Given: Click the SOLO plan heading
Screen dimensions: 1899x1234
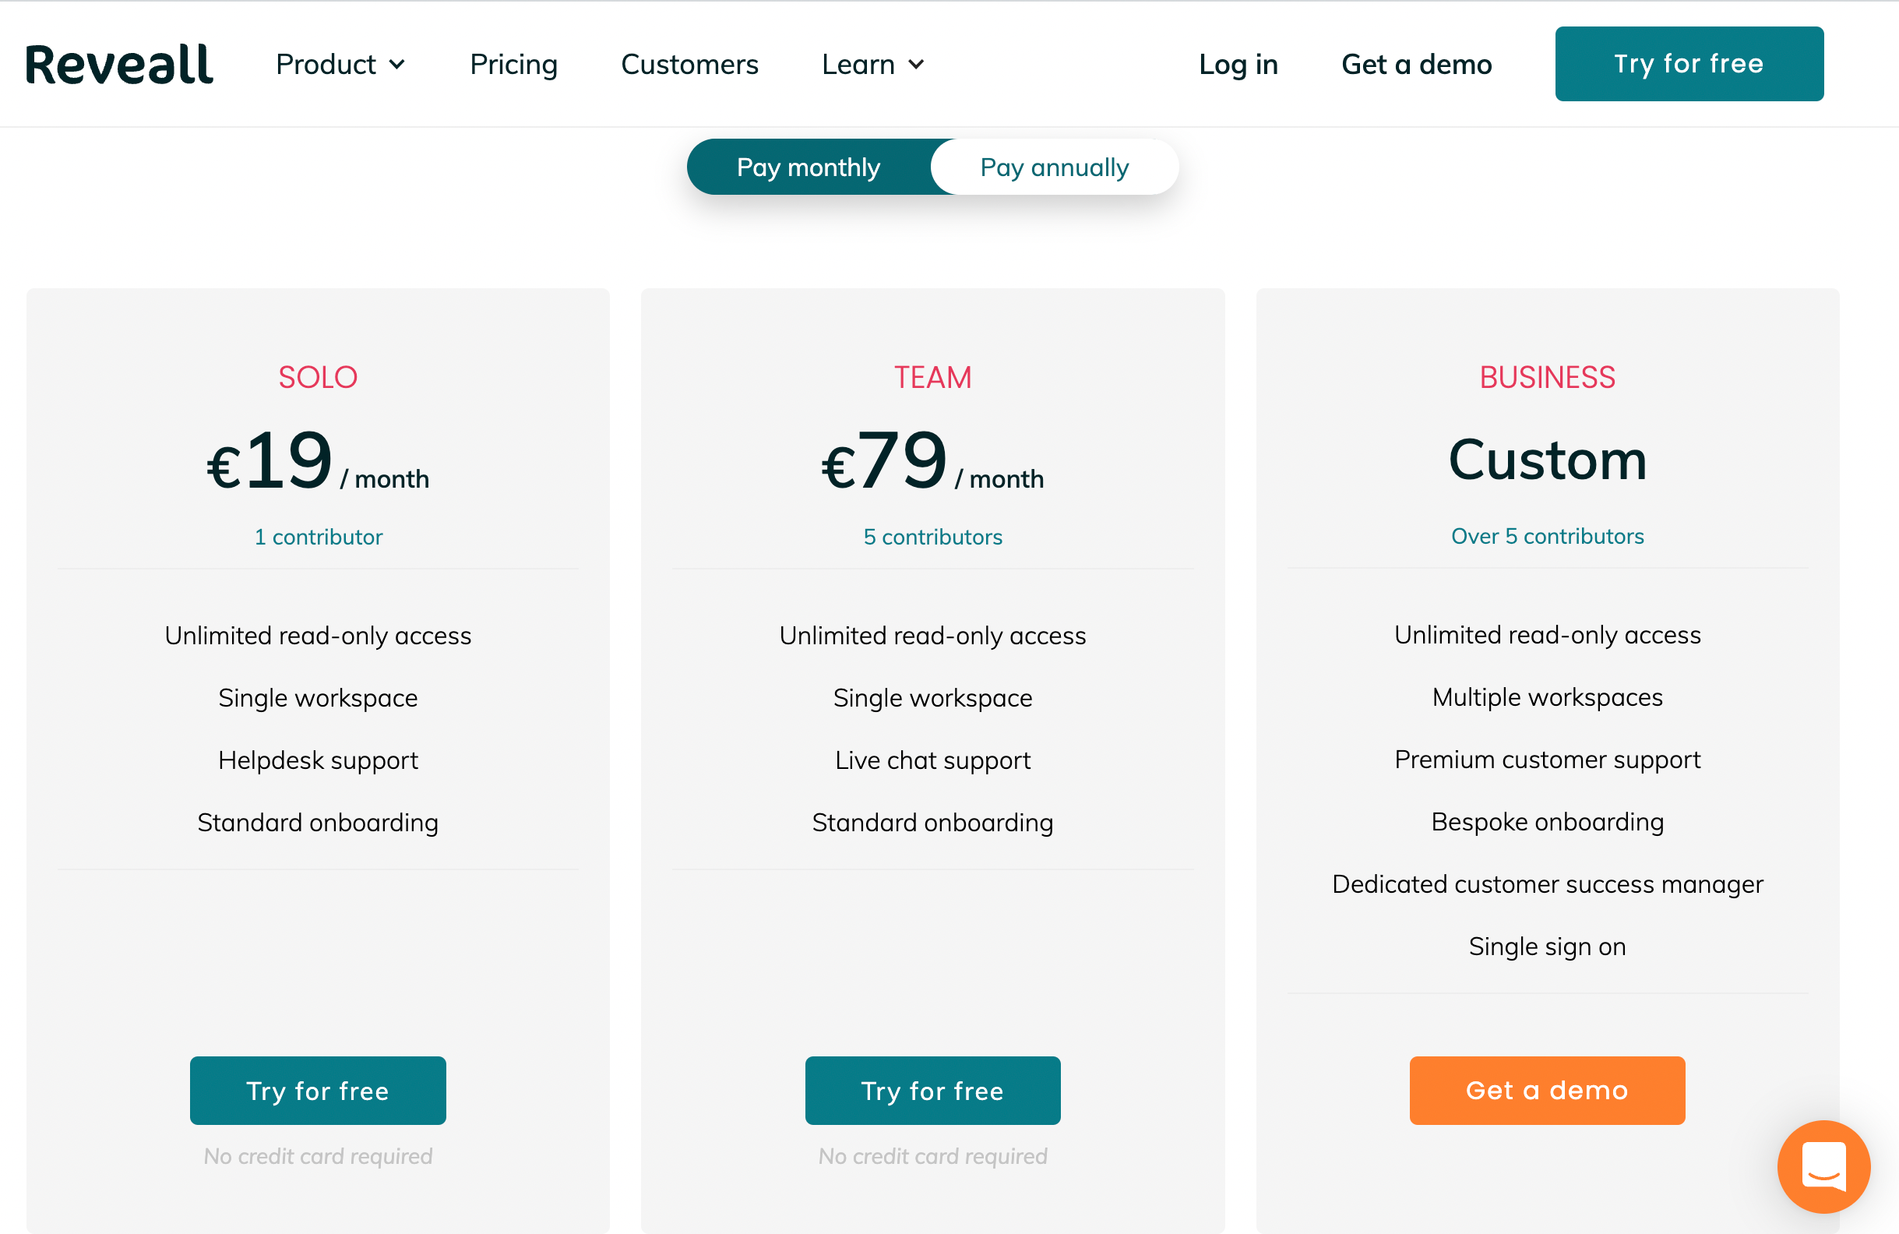Looking at the screenshot, I should pyautogui.click(x=318, y=377).
